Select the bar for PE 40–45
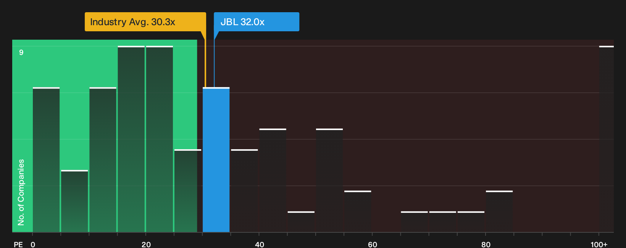 coord(273,180)
